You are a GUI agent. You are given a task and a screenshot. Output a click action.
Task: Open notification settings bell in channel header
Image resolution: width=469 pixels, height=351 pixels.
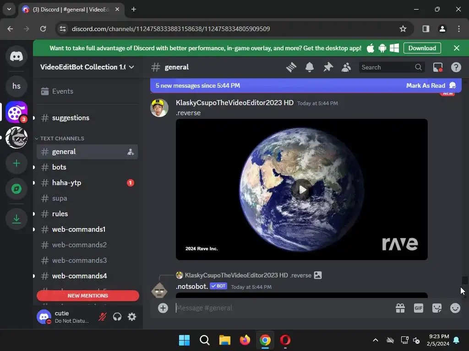click(310, 67)
